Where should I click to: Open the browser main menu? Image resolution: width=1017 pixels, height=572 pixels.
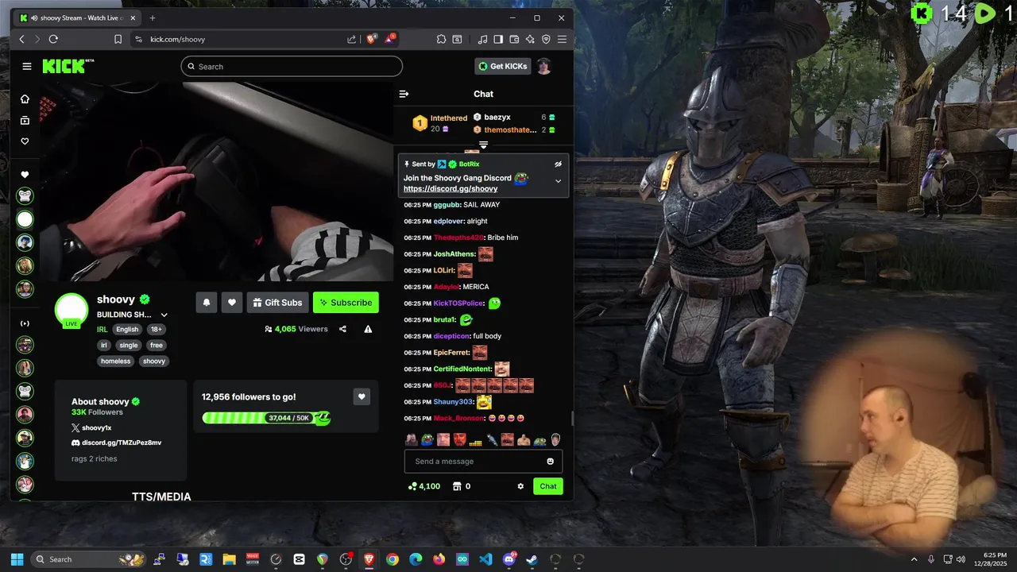coord(562,39)
